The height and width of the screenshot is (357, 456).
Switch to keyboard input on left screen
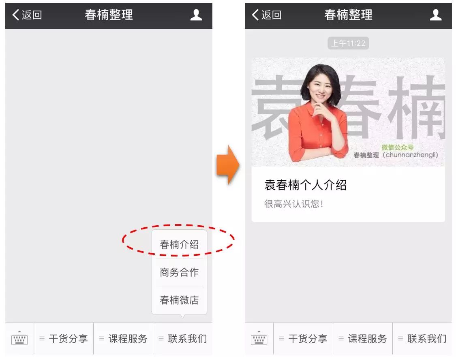click(x=19, y=338)
